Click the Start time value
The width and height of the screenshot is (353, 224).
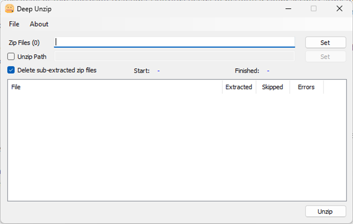coord(158,70)
